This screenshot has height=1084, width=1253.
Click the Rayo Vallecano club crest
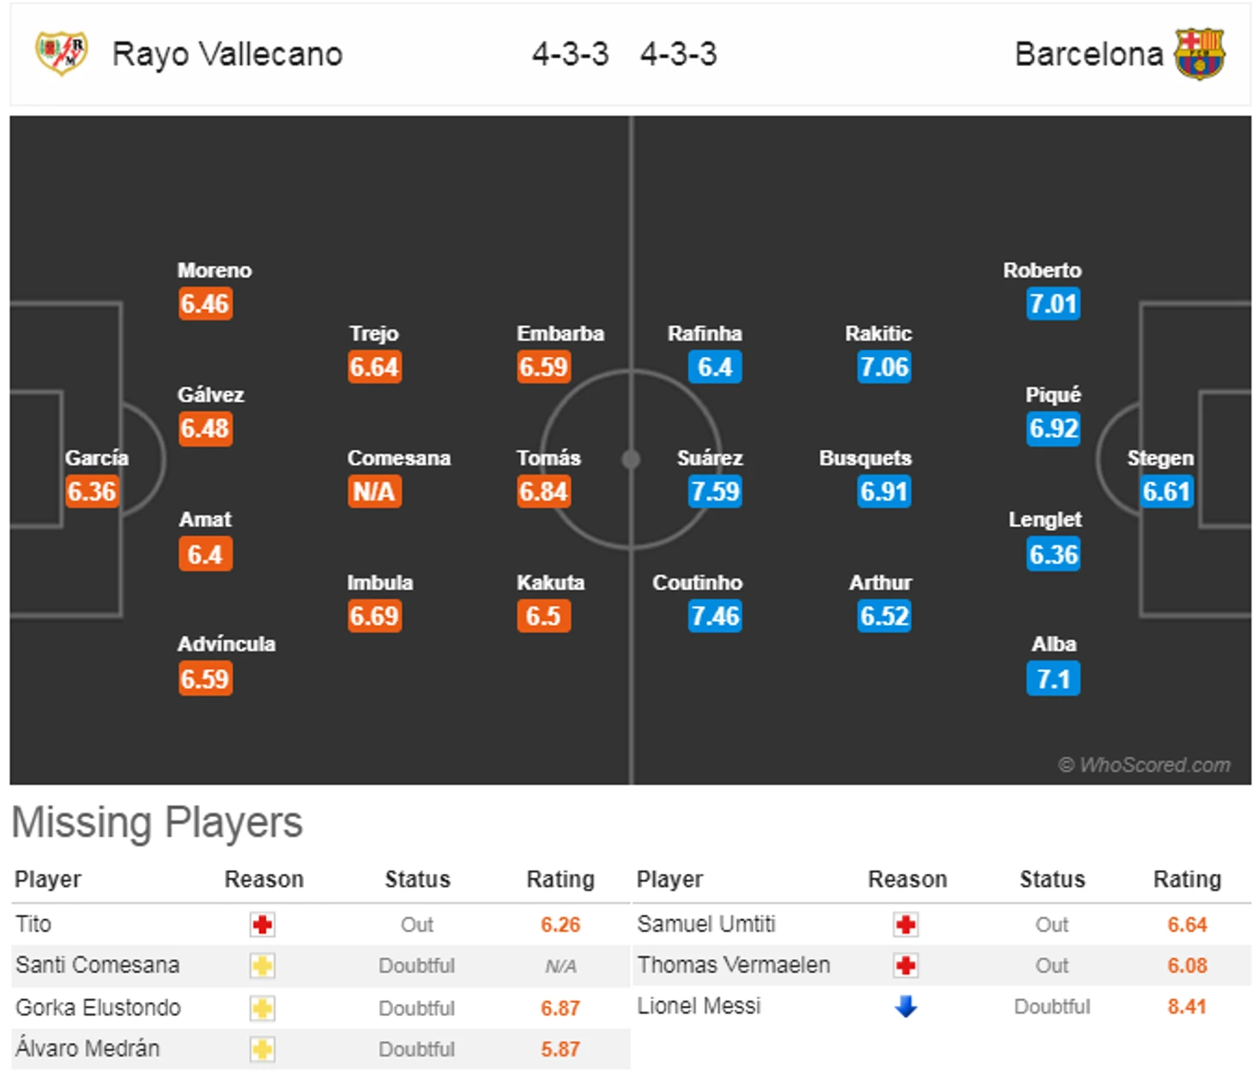pos(61,52)
